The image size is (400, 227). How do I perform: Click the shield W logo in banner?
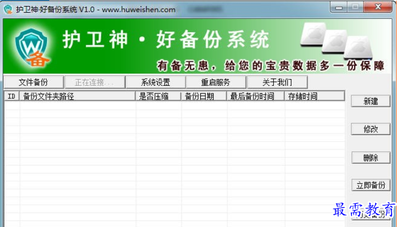pos(32,48)
